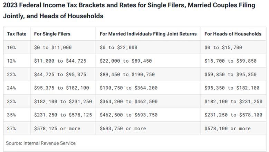
Task: Click the "Source: Internal Revenue Service" text
Action: point(41,143)
